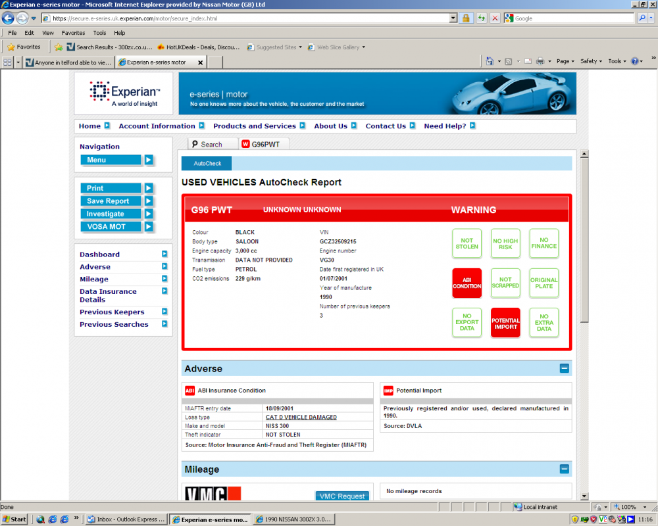Click the Not Stolen green status tile
The image size is (658, 526).
coord(467,244)
